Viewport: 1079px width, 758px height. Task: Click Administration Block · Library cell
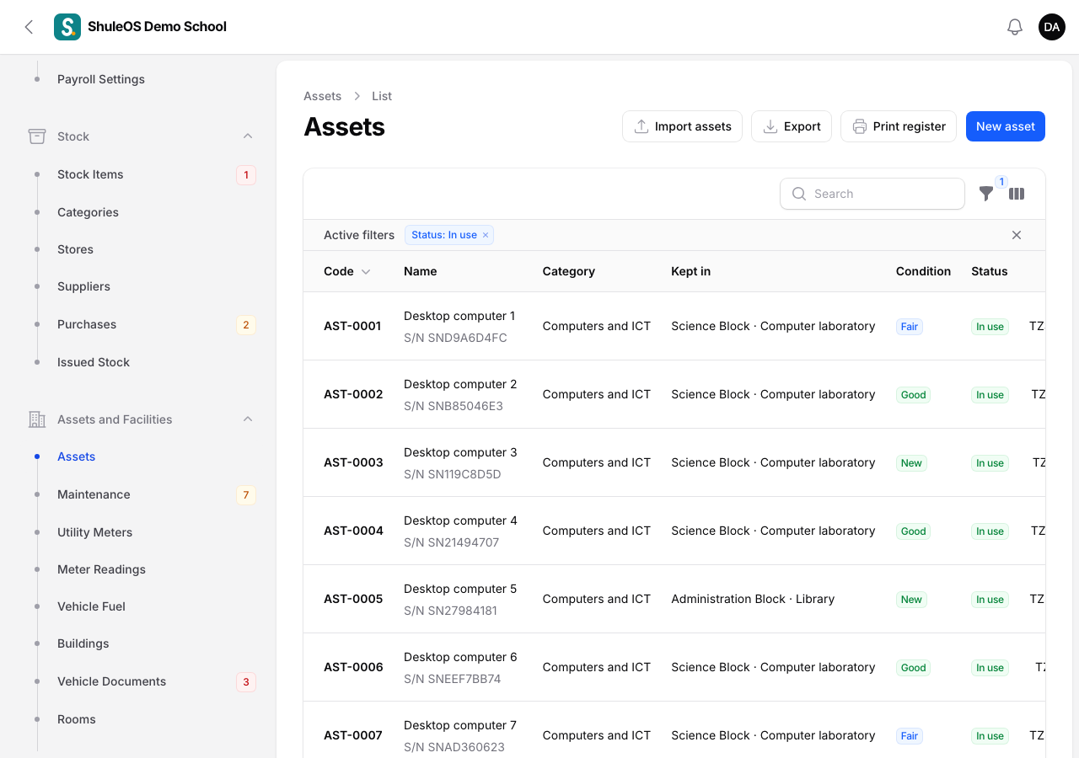753,599
